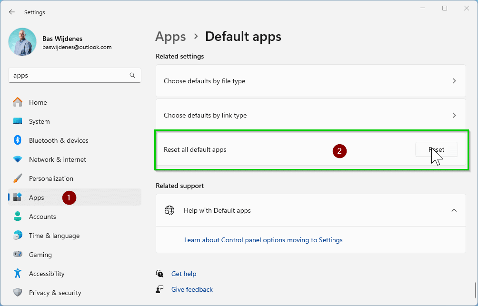Click the settings search box containing apps

[x=69, y=75]
